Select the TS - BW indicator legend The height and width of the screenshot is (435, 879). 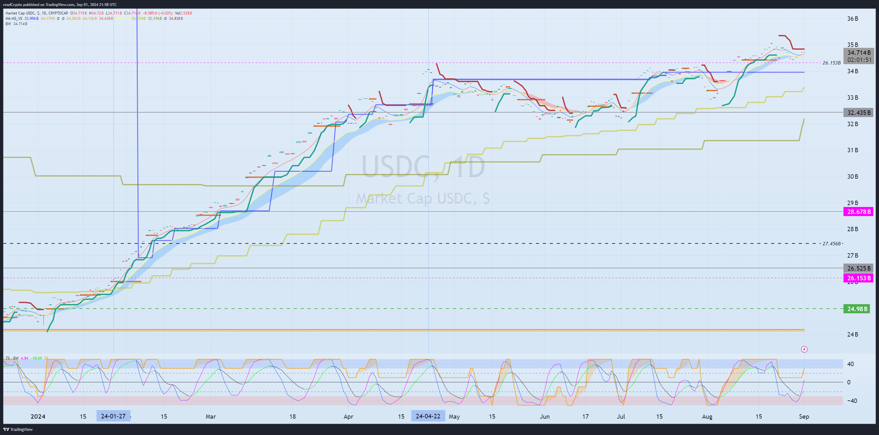[x=12, y=358]
